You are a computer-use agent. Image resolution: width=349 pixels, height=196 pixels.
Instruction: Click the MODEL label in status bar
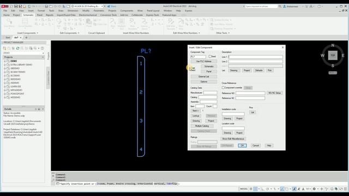244,189
